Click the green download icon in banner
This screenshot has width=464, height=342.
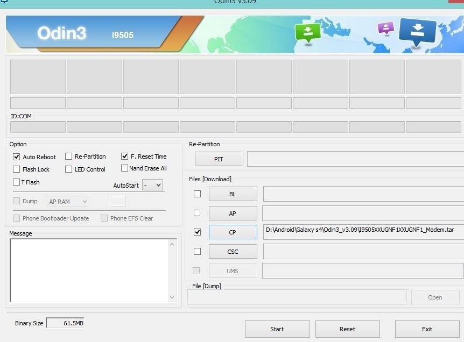[x=308, y=33]
